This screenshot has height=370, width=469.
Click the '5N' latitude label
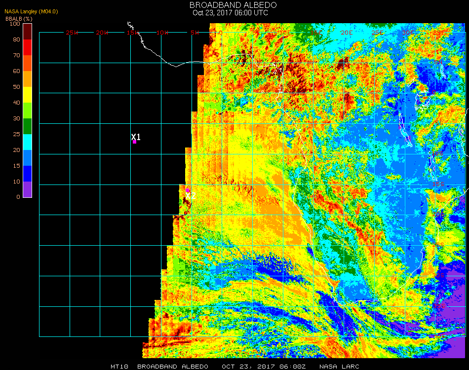pos(438,63)
